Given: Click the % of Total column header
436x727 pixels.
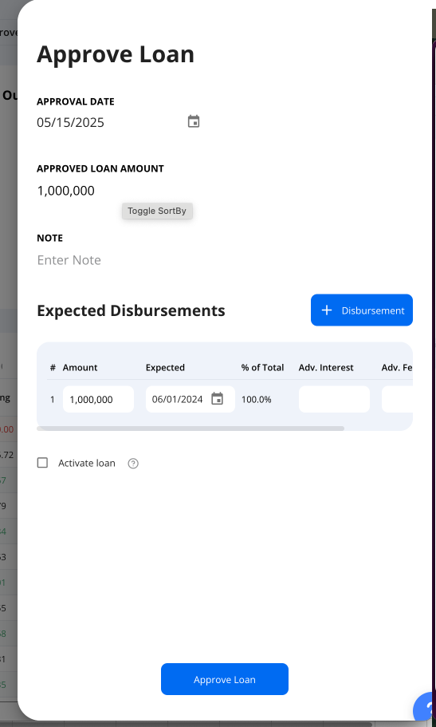Looking at the screenshot, I should (x=262, y=368).
